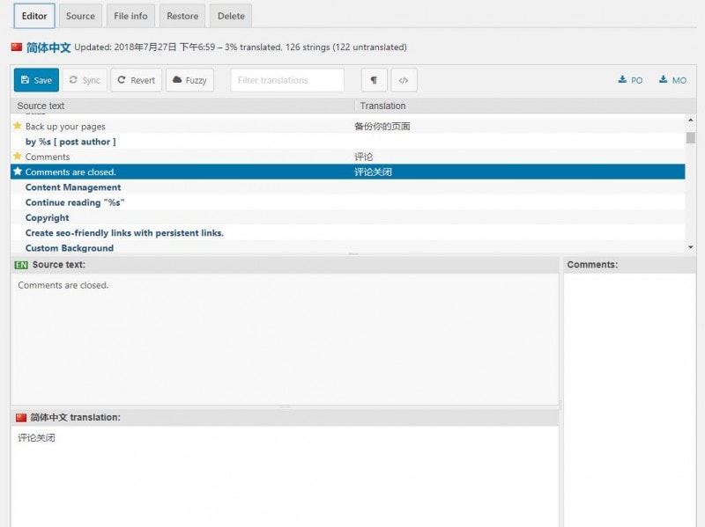Image resolution: width=705 pixels, height=527 pixels.
Task: Toggle invisible characters with the pilcrow icon
Action: (374, 80)
